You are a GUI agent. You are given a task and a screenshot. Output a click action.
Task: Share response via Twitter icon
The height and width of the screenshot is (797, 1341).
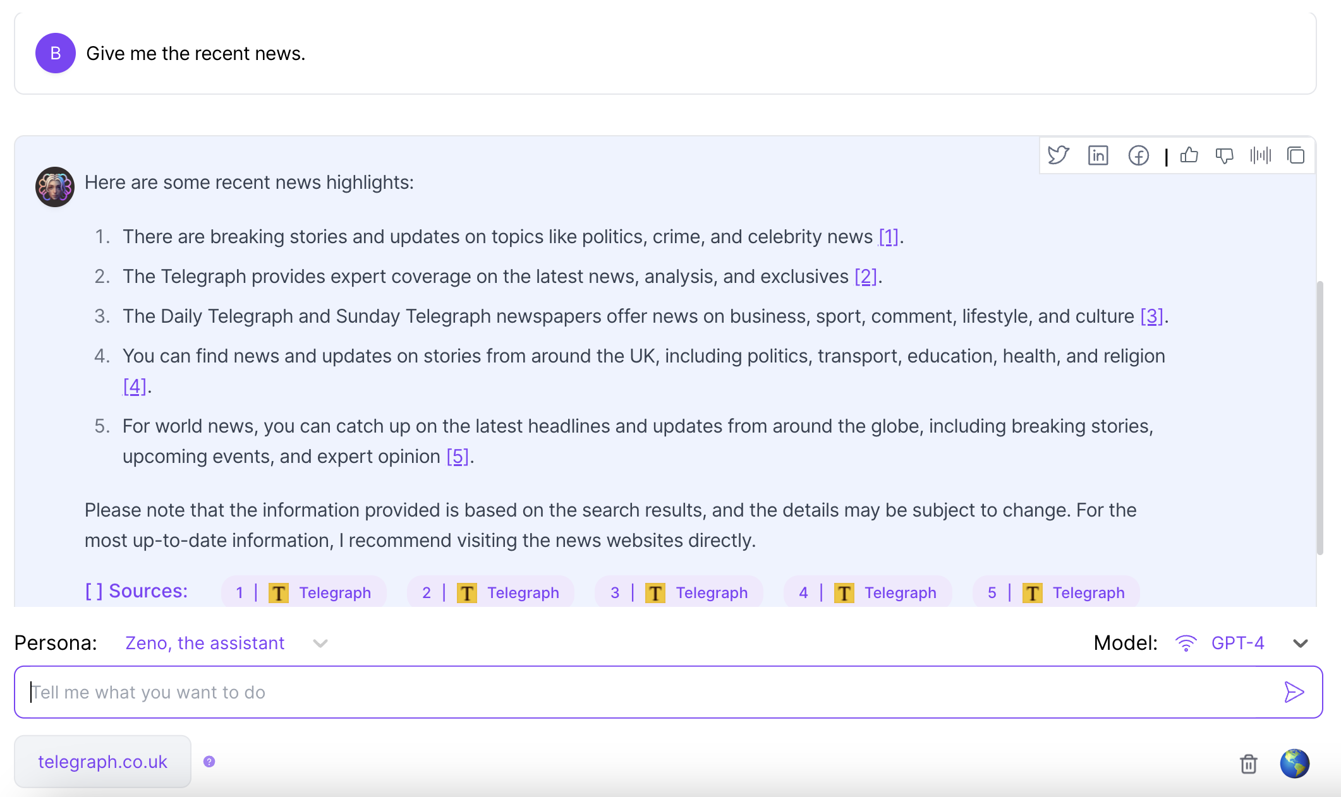[1059, 155]
